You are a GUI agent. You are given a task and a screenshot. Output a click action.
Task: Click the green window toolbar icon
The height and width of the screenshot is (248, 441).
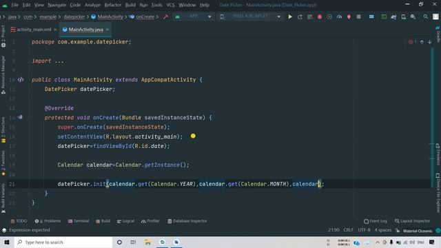point(384,17)
